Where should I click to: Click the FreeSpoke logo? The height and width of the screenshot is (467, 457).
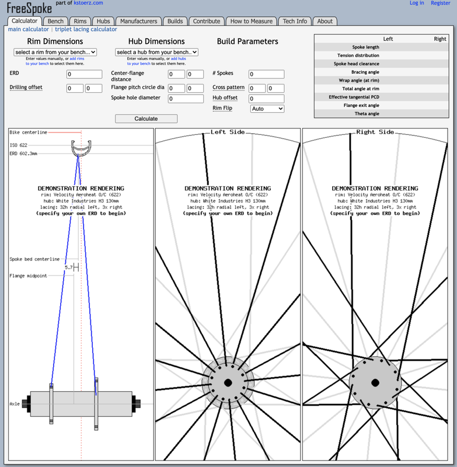(29, 8)
